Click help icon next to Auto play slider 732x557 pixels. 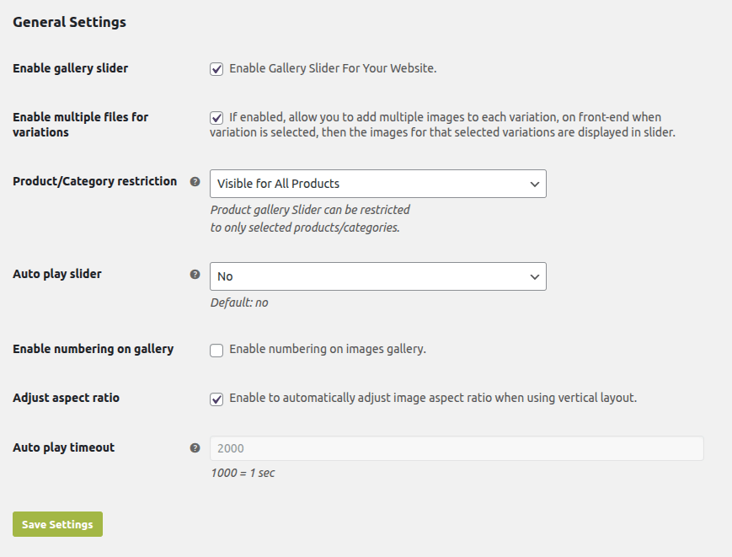click(x=195, y=274)
